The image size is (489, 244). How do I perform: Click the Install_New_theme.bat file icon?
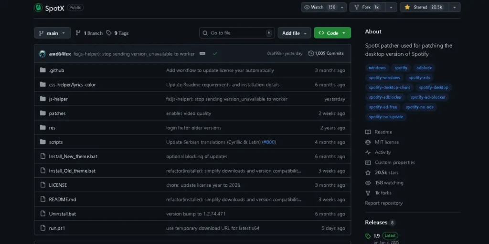coord(43,156)
